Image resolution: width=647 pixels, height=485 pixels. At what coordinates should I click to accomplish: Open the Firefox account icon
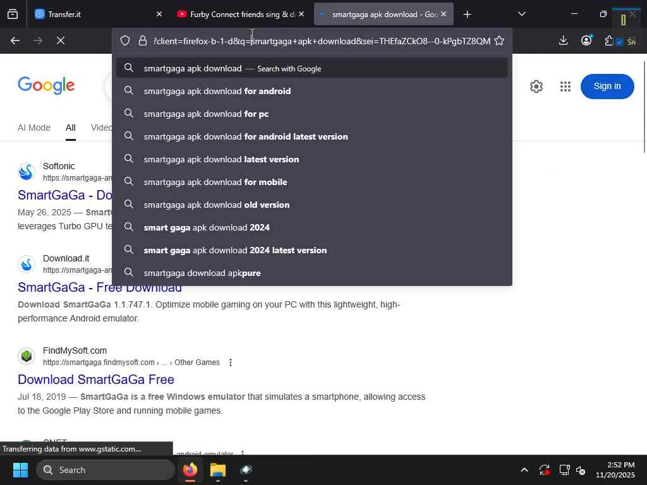coord(586,40)
